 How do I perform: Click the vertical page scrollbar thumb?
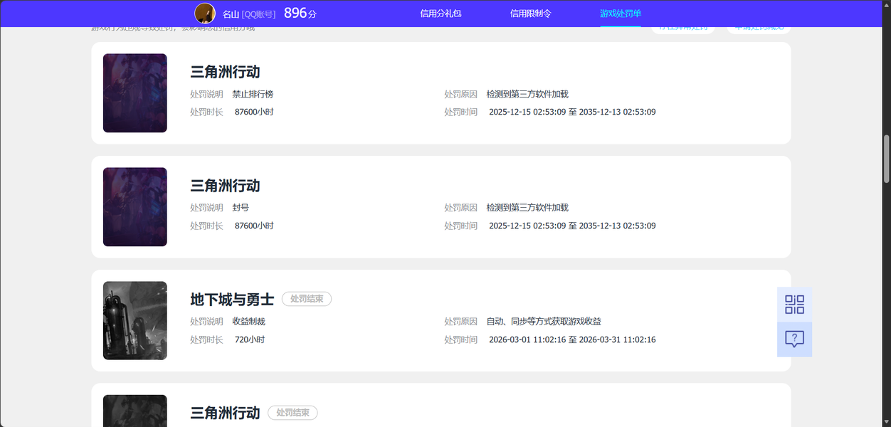886,159
